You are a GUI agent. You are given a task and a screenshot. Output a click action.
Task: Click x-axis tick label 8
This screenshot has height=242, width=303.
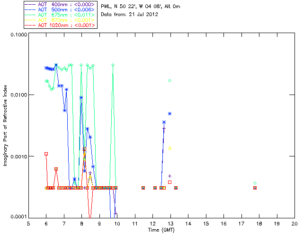pos(82,224)
